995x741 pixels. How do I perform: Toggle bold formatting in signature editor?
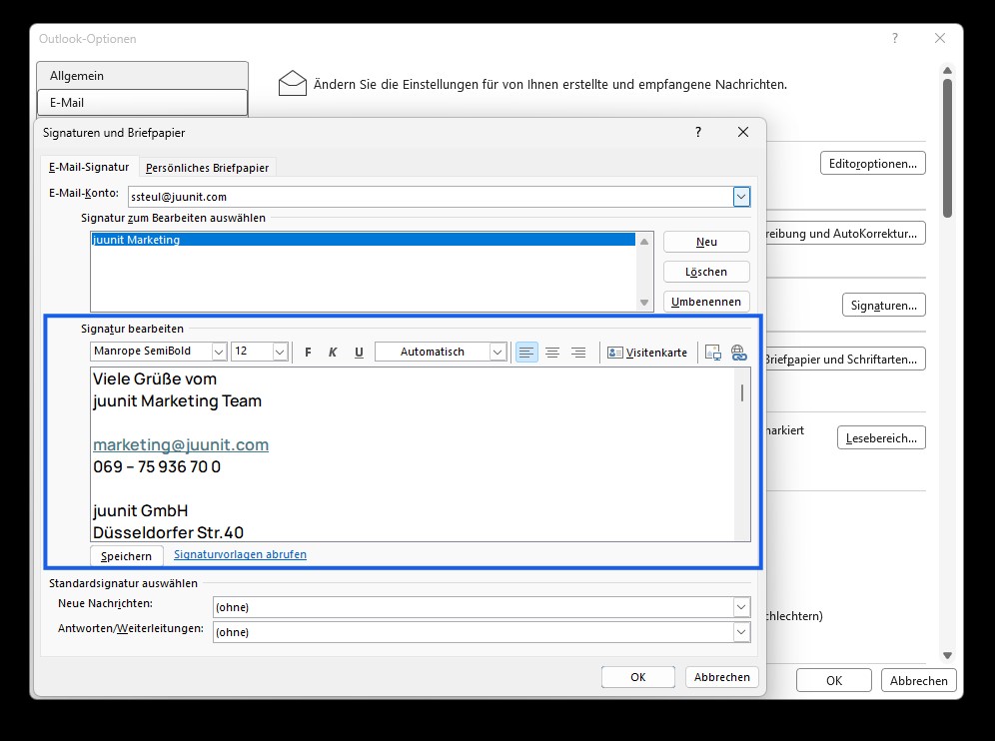[x=308, y=353]
